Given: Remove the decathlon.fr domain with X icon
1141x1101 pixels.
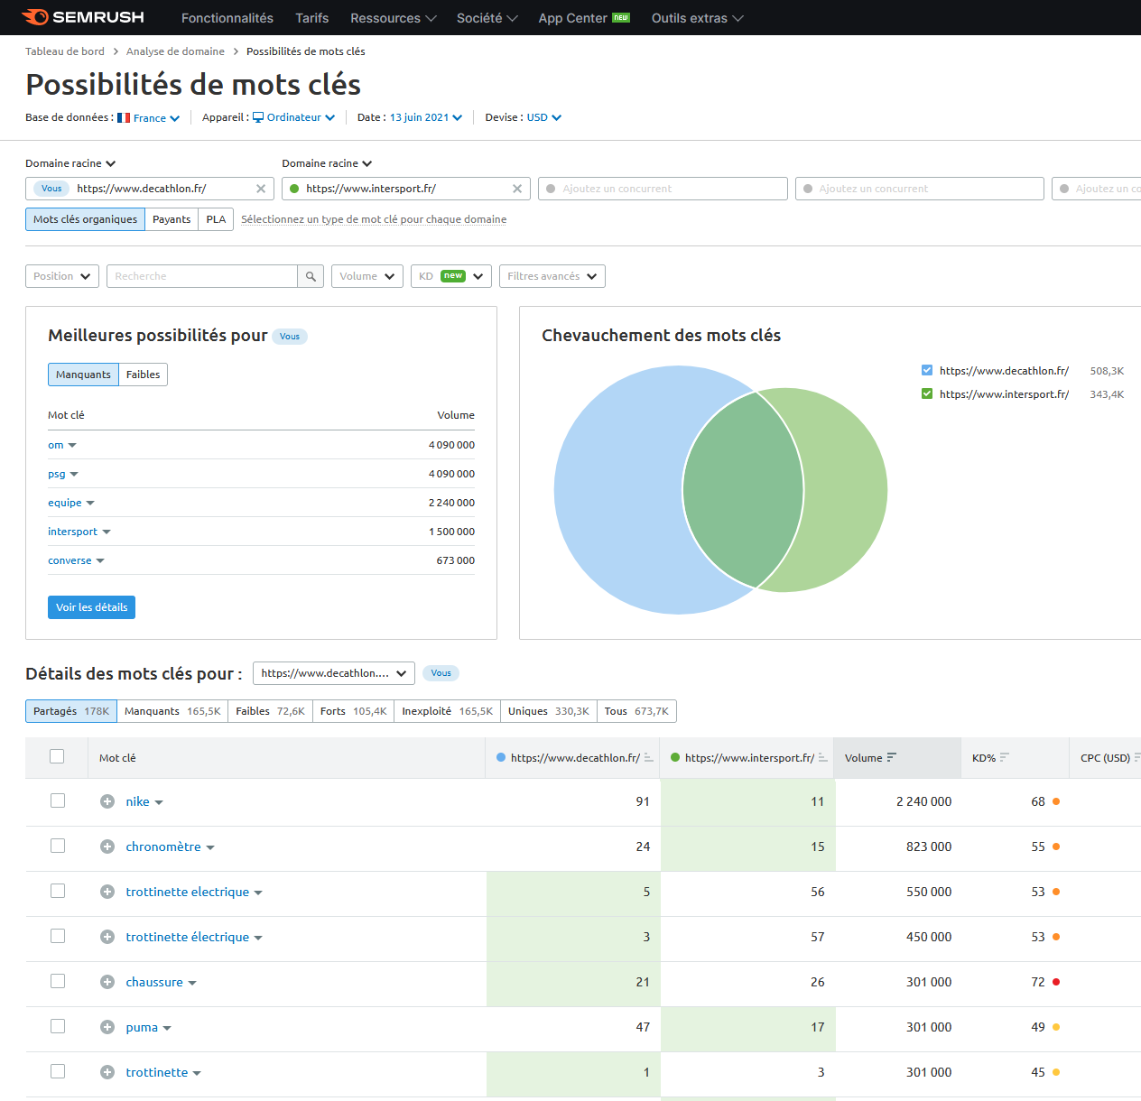Looking at the screenshot, I should click(261, 189).
